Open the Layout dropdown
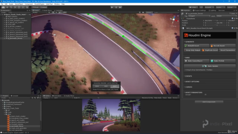Viewport: 238px width, 134px height. [231, 7]
